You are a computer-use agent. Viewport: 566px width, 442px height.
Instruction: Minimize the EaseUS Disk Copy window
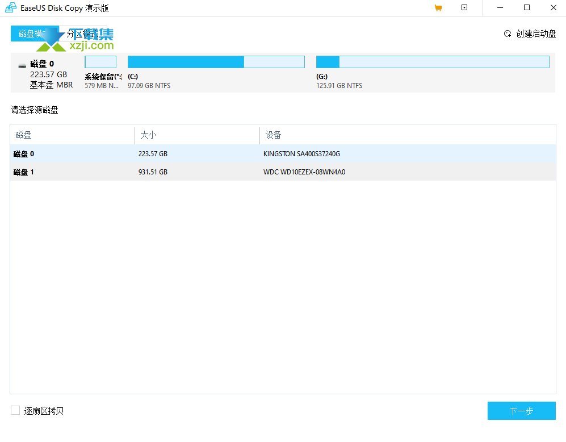click(x=500, y=7)
